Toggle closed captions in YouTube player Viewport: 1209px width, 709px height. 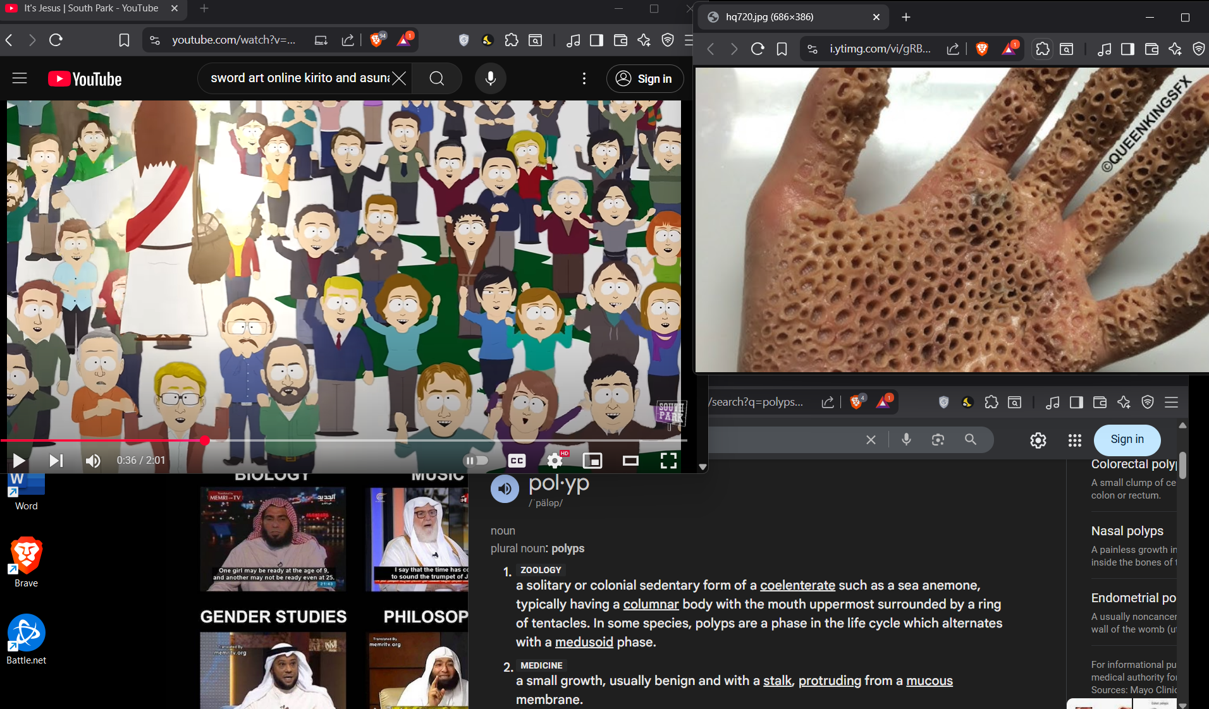[x=517, y=461]
